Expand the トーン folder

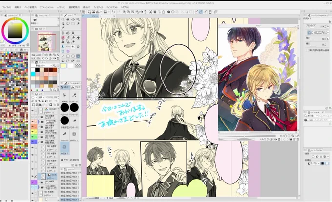39,182
